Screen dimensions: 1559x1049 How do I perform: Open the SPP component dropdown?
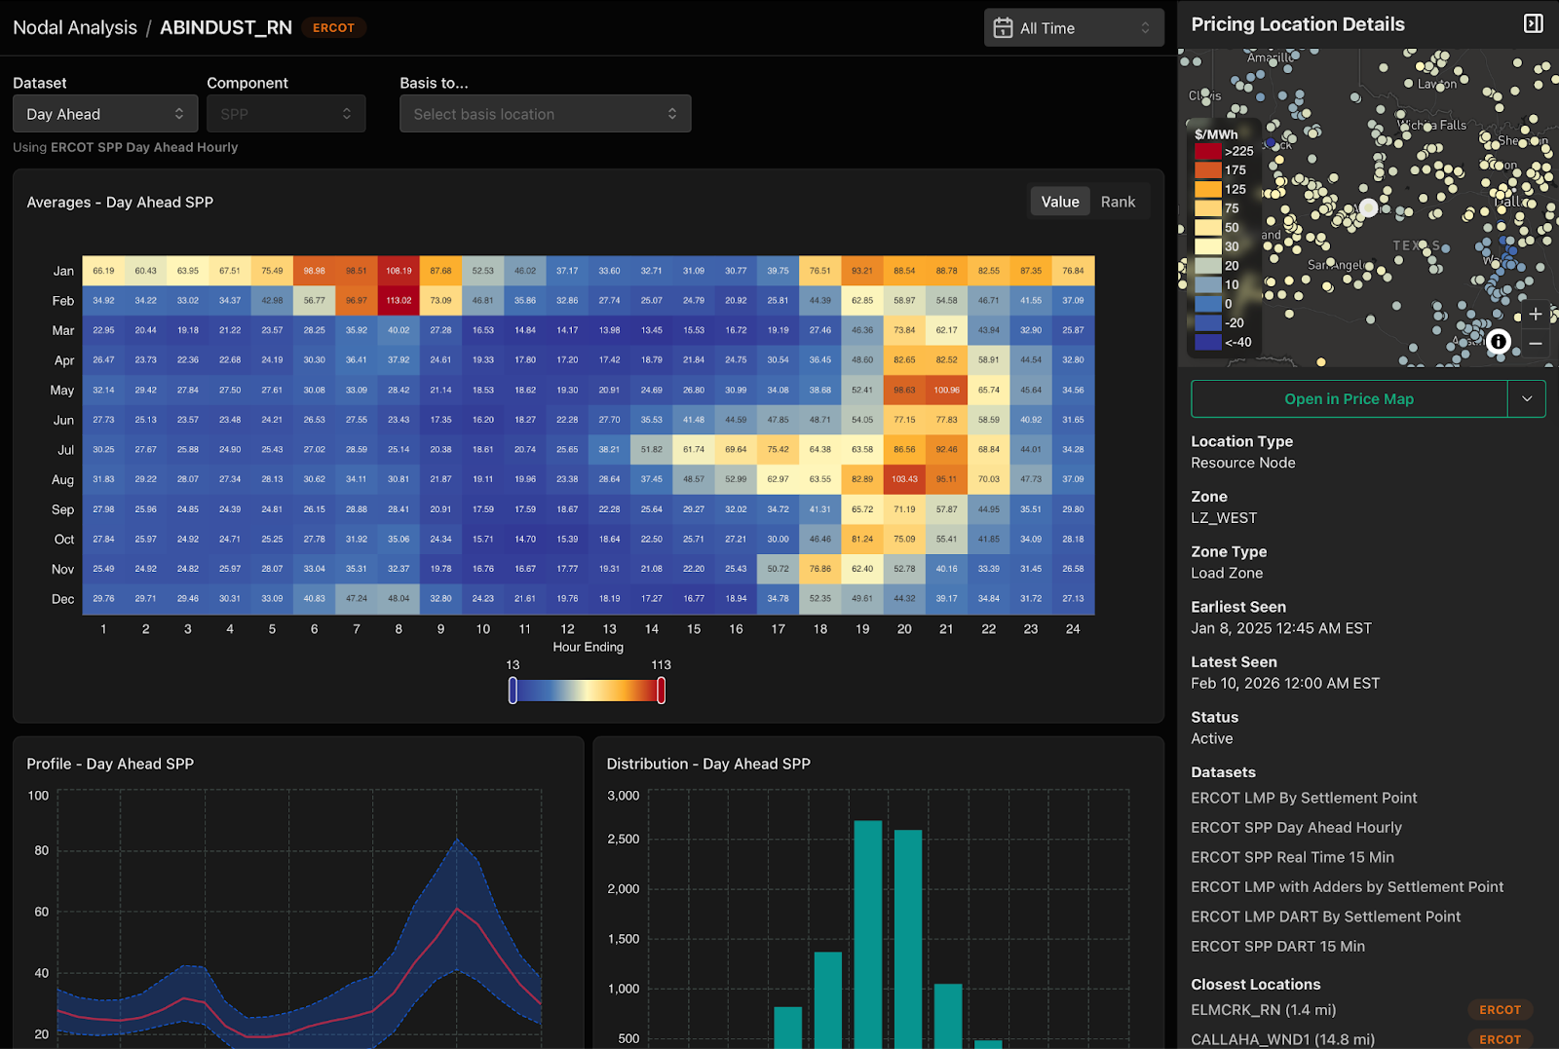[285, 114]
